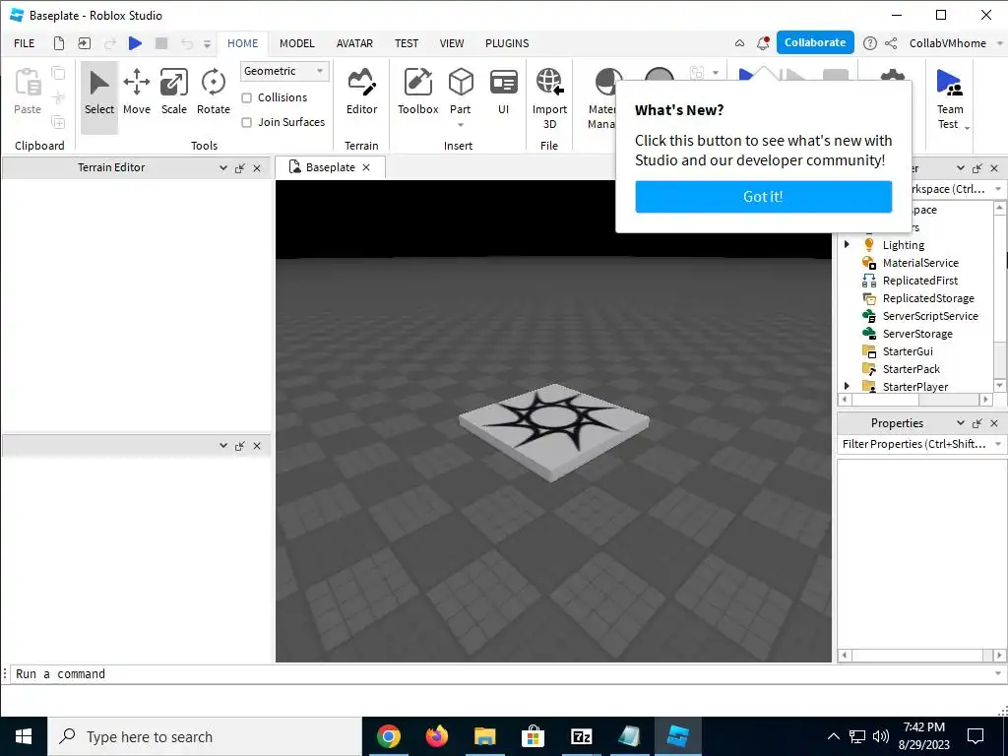Toggle the Join Surfaces checkbox
Image resolution: width=1008 pixels, height=756 pixels.
(246, 122)
